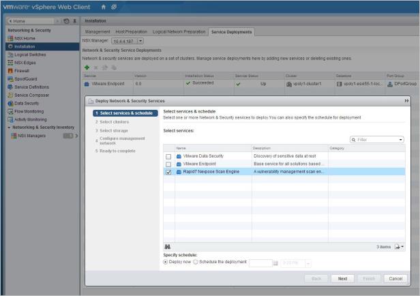
Task: Open Service Composer in the navigator
Action: pyautogui.click(x=31, y=95)
